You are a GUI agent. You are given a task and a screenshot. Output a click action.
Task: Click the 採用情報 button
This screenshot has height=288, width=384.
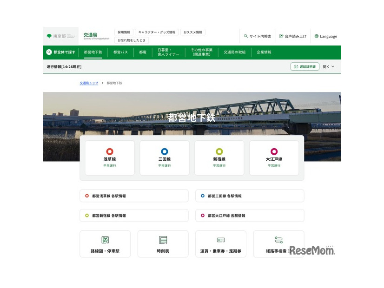click(124, 33)
